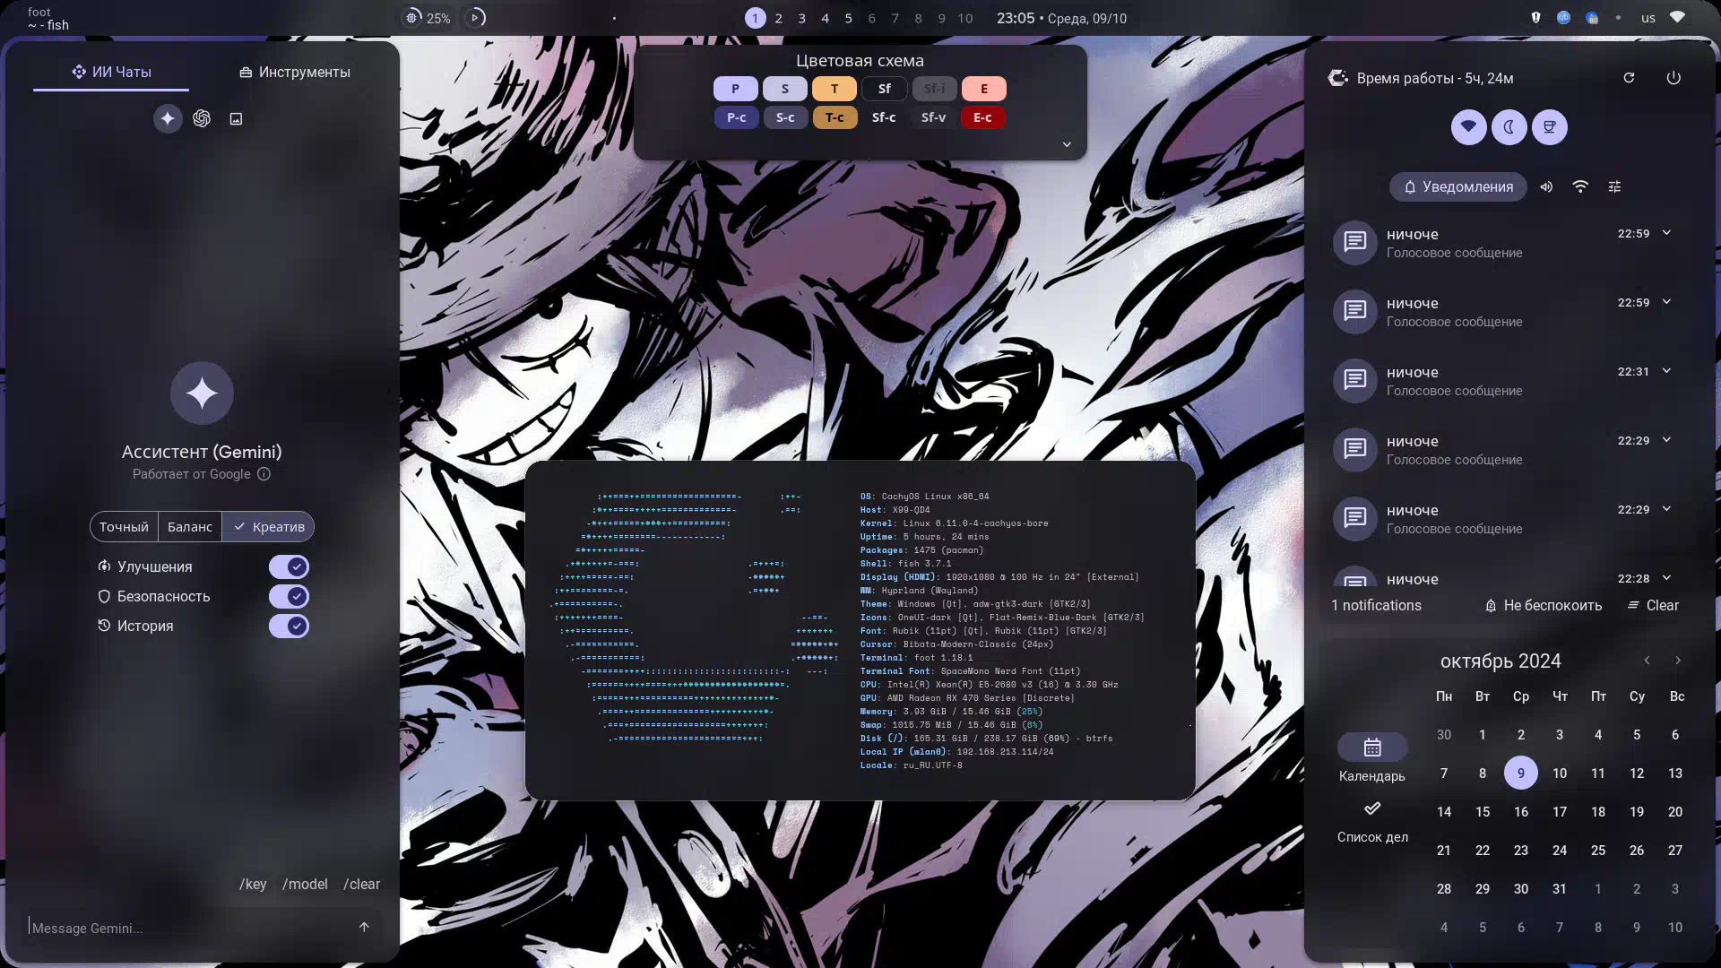Toggle the Улучшения switch

pos(289,566)
